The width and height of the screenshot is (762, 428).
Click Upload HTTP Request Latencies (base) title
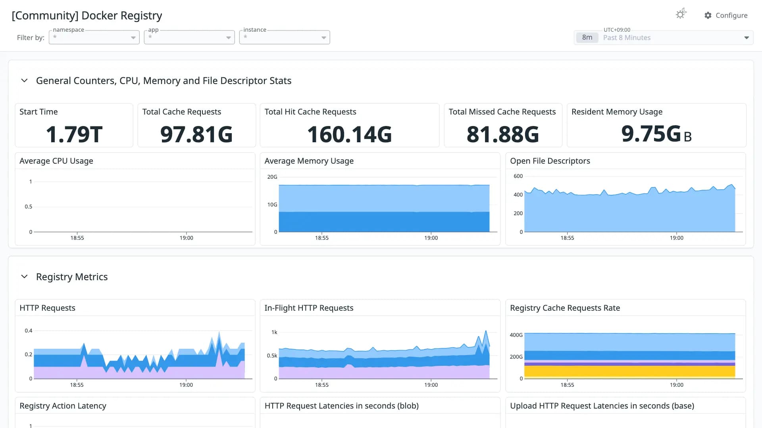point(602,406)
